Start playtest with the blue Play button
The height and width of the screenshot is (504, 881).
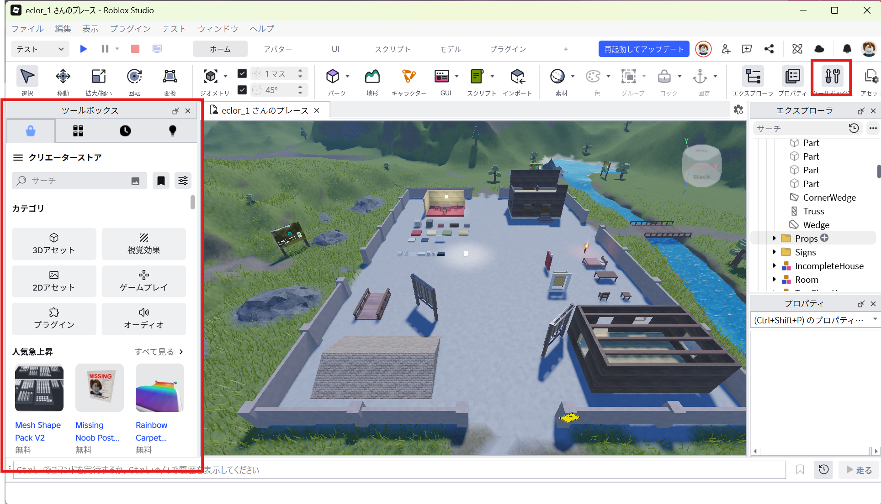(83, 49)
